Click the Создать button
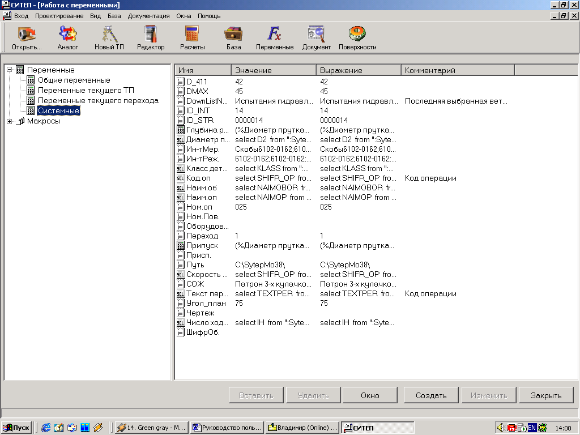This screenshot has width=580, height=435. [x=431, y=395]
